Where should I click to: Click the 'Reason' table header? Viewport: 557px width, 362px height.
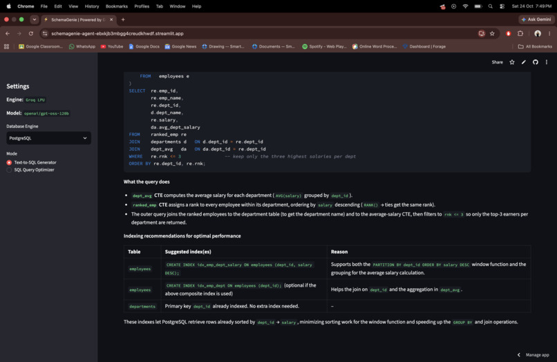(339, 251)
